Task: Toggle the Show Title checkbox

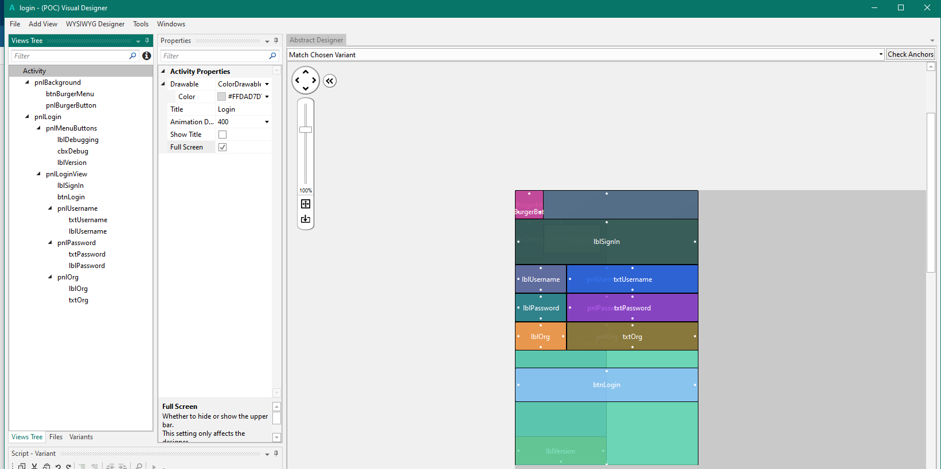Action: coord(222,135)
